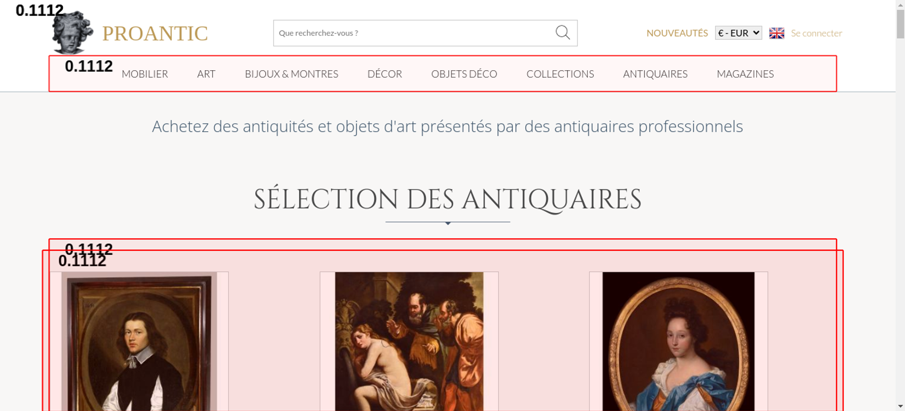Click the NOUVEAUTÉS link
The image size is (905, 411).
[x=677, y=33]
